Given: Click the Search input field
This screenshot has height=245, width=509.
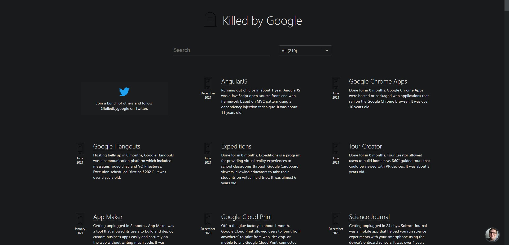Looking at the screenshot, I should click(x=221, y=50).
